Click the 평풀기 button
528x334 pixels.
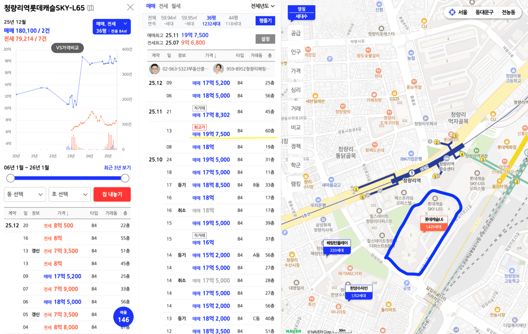click(x=265, y=21)
